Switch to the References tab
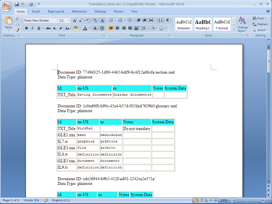This screenshot has width=272, height=204. [x=79, y=11]
